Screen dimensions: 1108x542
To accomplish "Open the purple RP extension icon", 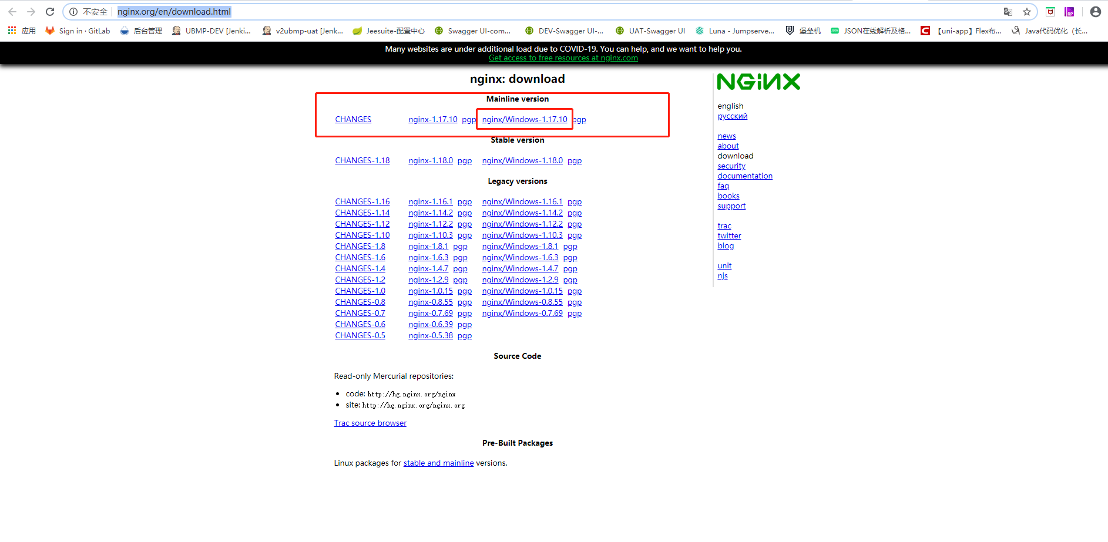I will tap(1070, 11).
